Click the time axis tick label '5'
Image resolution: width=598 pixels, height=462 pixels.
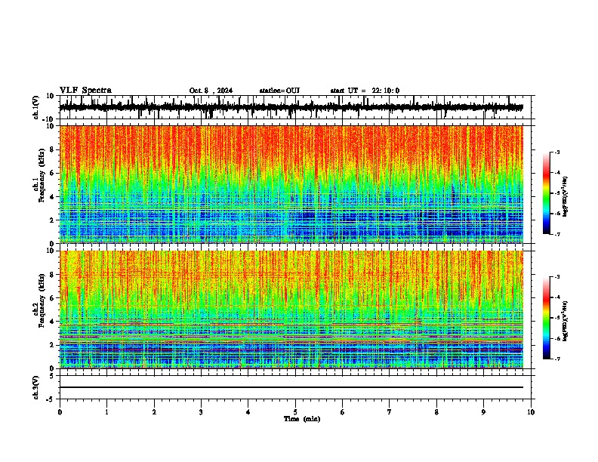coord(295,412)
